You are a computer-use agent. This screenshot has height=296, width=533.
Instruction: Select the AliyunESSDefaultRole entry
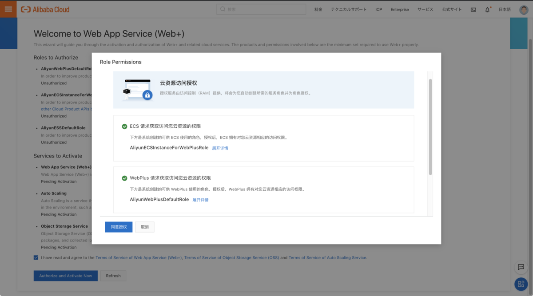coord(63,128)
